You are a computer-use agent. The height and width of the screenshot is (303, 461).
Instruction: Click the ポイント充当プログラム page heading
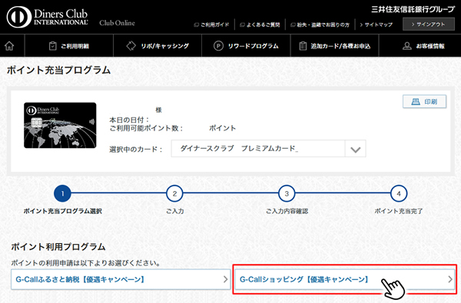59,70
